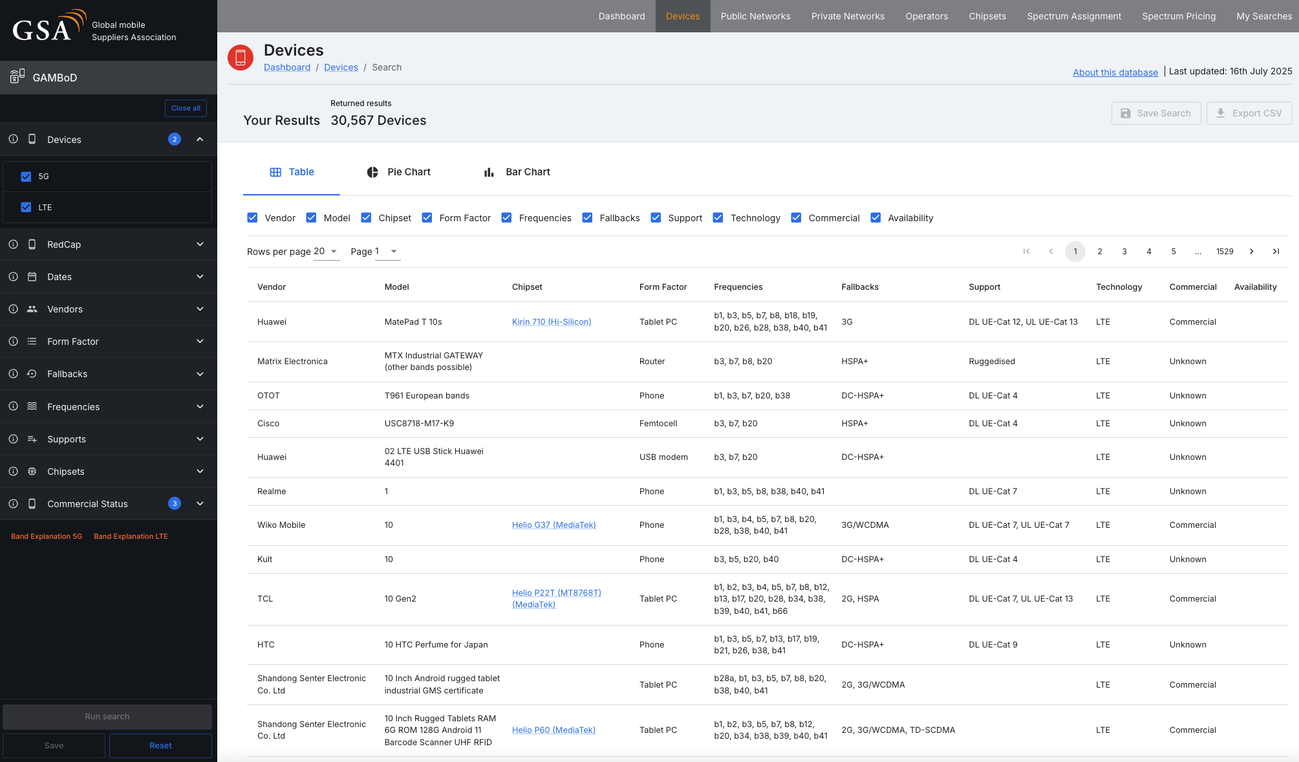Viewport: 1299px width, 762px height.
Task: Toggle the Form Factor column checkbox
Action: [x=427, y=218]
